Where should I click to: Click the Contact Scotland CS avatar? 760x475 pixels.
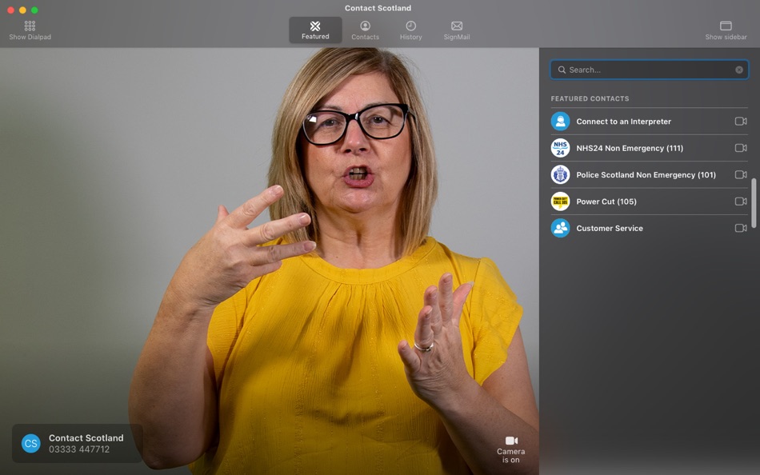[x=30, y=443]
